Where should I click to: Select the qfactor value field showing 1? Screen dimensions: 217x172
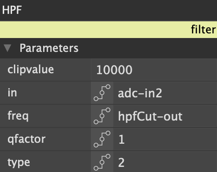(165, 139)
